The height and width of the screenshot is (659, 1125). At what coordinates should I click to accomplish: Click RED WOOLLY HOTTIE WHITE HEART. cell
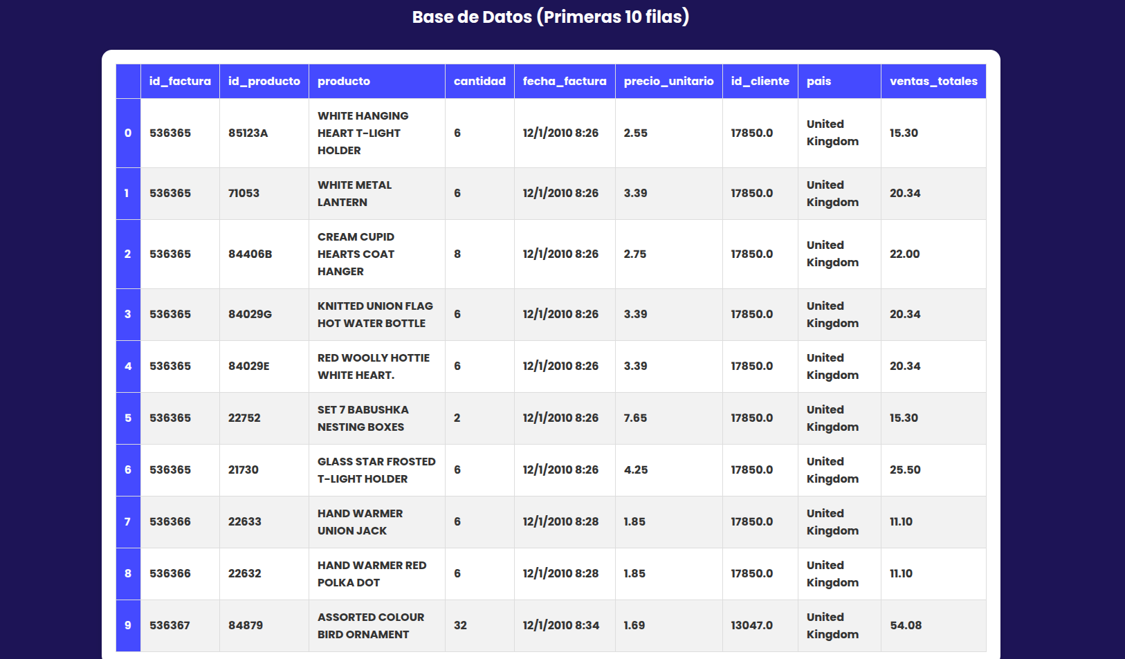click(377, 366)
